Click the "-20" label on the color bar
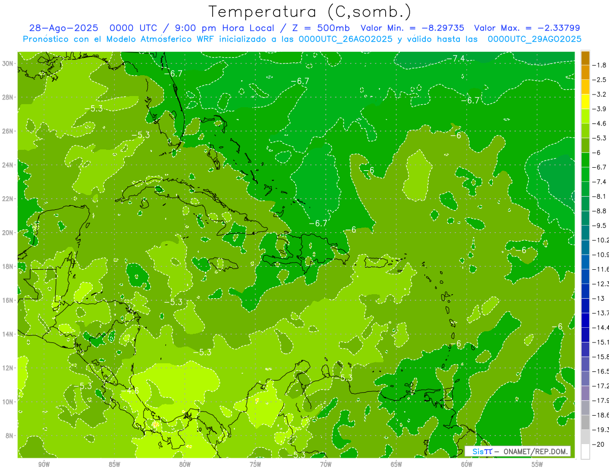This screenshot has height=471, width=609. pyautogui.click(x=597, y=445)
